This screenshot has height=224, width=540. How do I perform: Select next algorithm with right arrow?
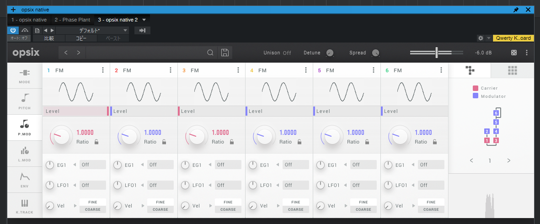pos(508,161)
